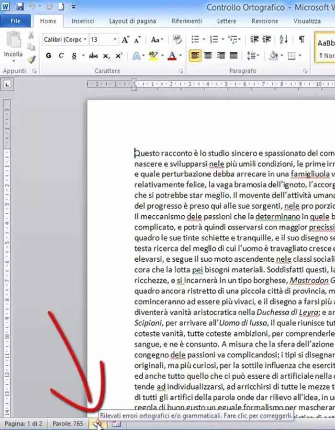Open the Revisione tab
Screen dimensions: 335x430
point(265,21)
